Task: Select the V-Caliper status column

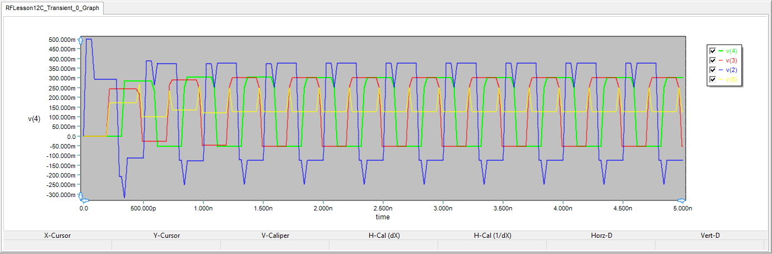Action: pyautogui.click(x=275, y=236)
